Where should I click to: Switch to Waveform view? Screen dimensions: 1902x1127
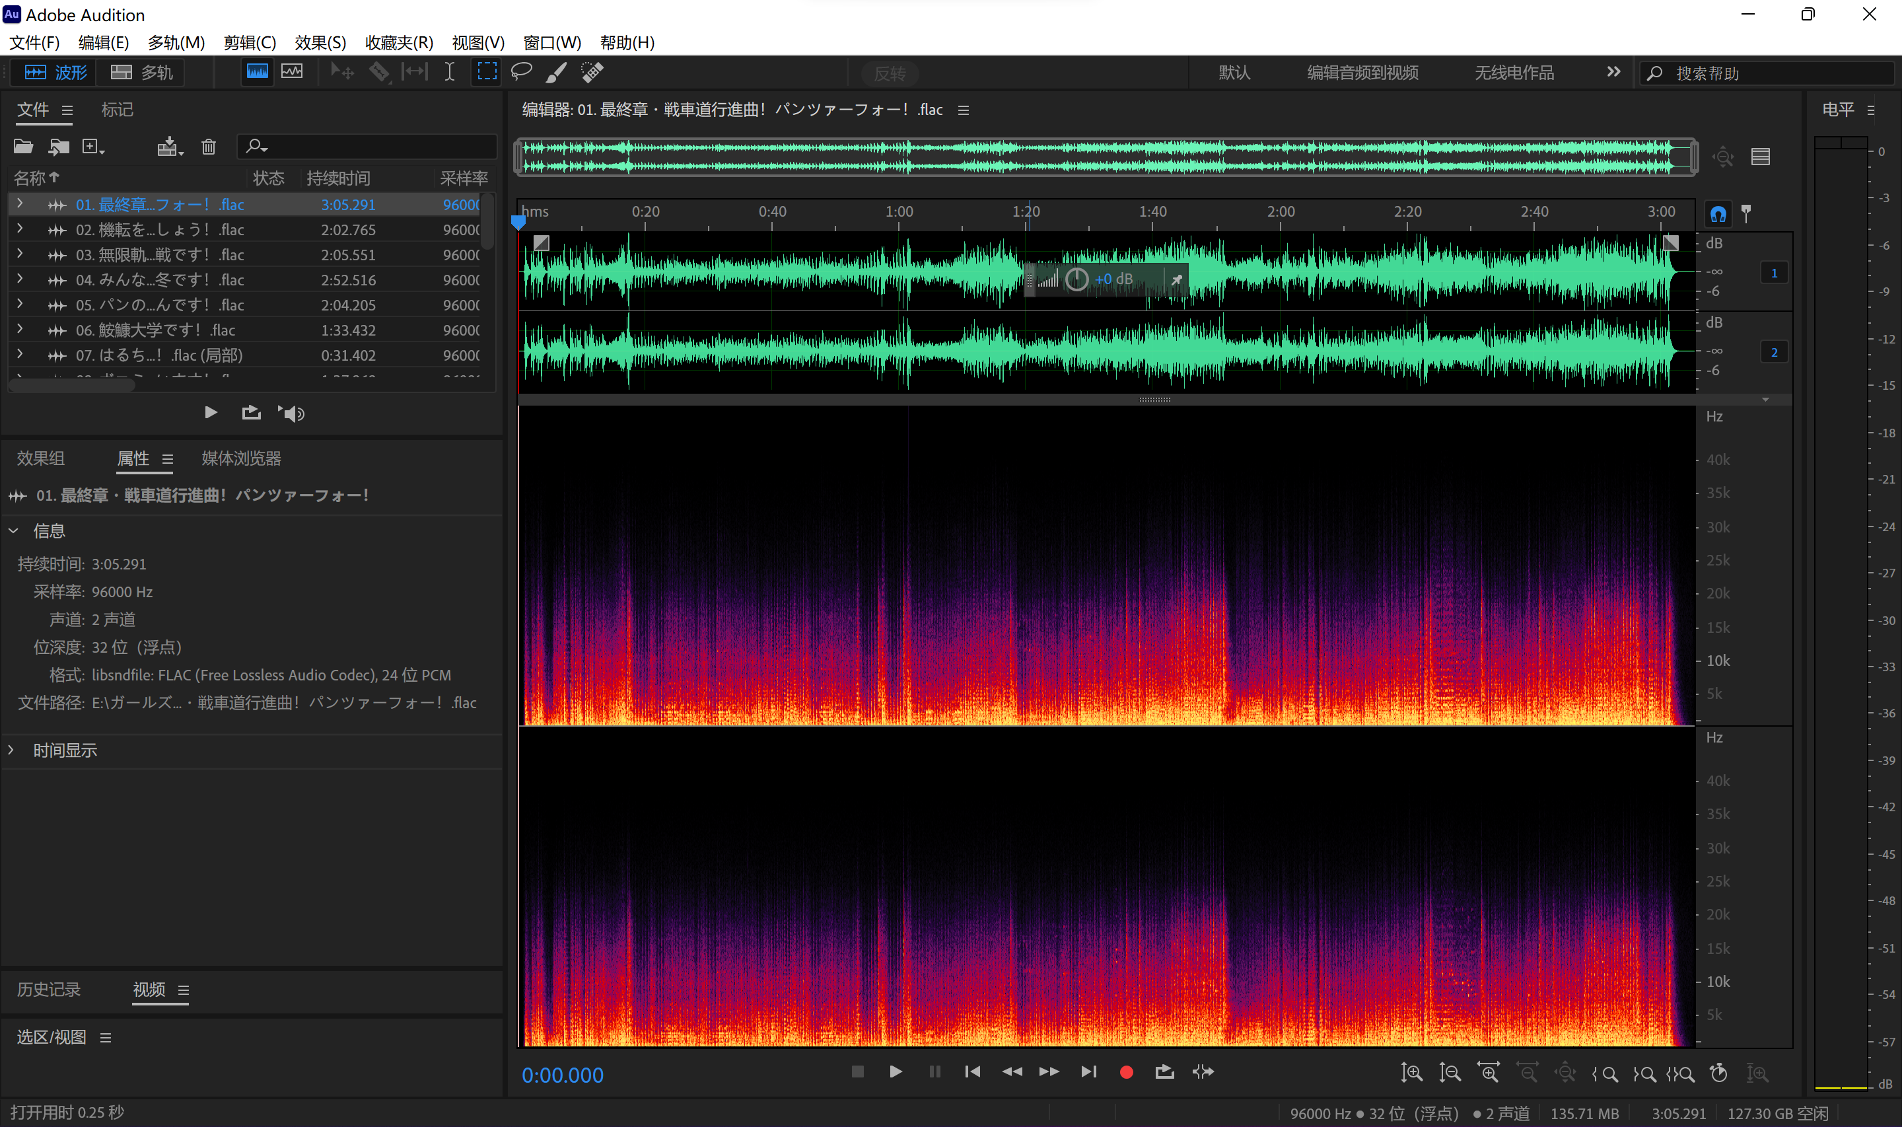[56, 73]
